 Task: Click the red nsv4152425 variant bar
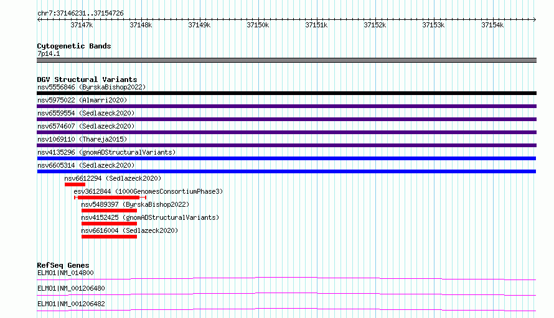[x=109, y=224]
